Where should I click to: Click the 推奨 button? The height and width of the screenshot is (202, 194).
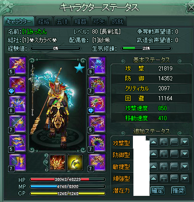[x=178, y=191]
